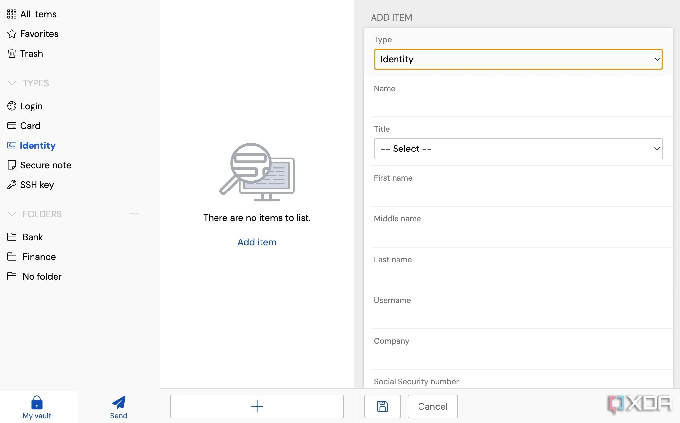Open Favorites in sidebar
680x423 pixels.
(x=39, y=34)
